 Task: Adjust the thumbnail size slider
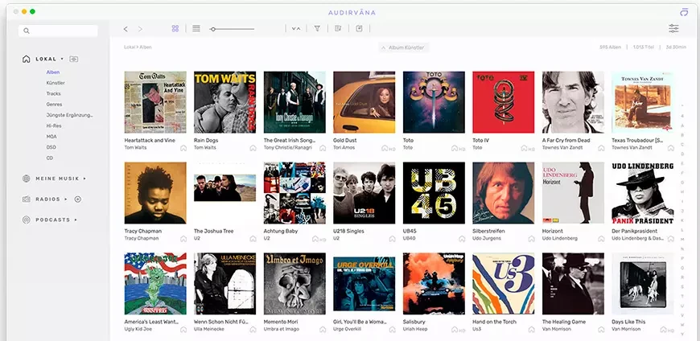point(213,29)
